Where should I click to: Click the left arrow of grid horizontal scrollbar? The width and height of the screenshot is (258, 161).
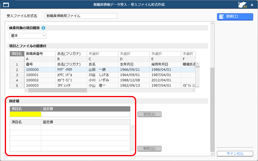(26, 90)
